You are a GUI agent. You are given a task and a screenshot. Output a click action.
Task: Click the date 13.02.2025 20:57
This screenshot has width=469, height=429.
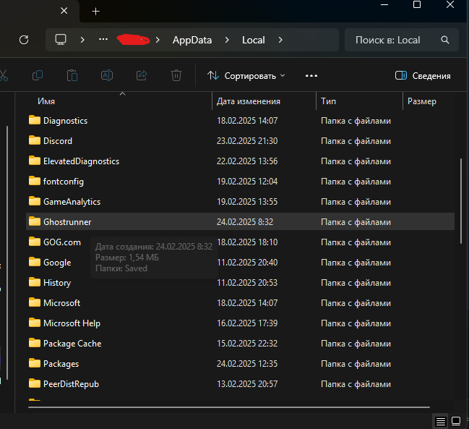click(x=247, y=384)
